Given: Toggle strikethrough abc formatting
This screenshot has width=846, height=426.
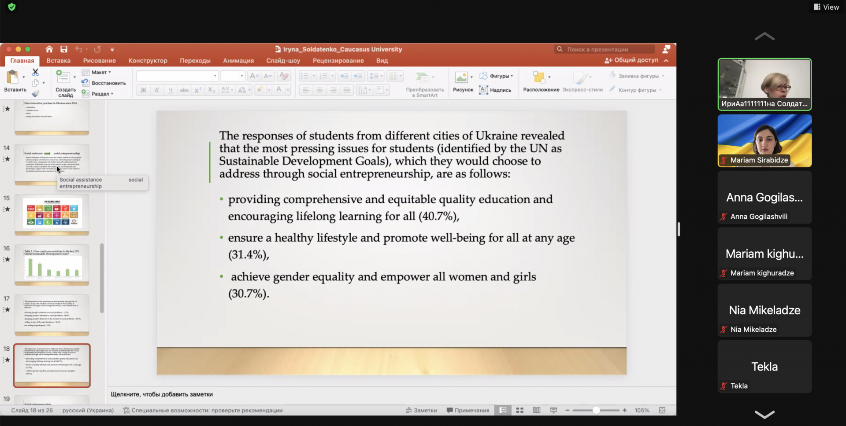Looking at the screenshot, I should pyautogui.click(x=184, y=90).
